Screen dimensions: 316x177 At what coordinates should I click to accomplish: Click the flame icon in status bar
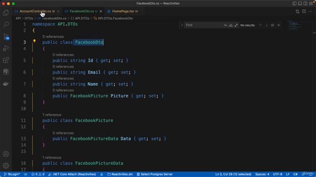point(102,174)
